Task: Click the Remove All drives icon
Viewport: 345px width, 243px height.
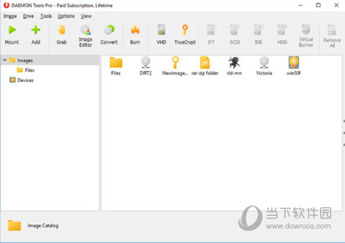Action: (332, 30)
